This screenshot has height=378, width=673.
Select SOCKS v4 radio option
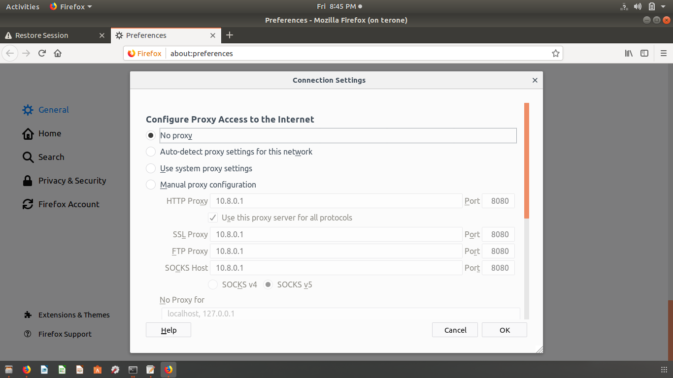pos(213,284)
